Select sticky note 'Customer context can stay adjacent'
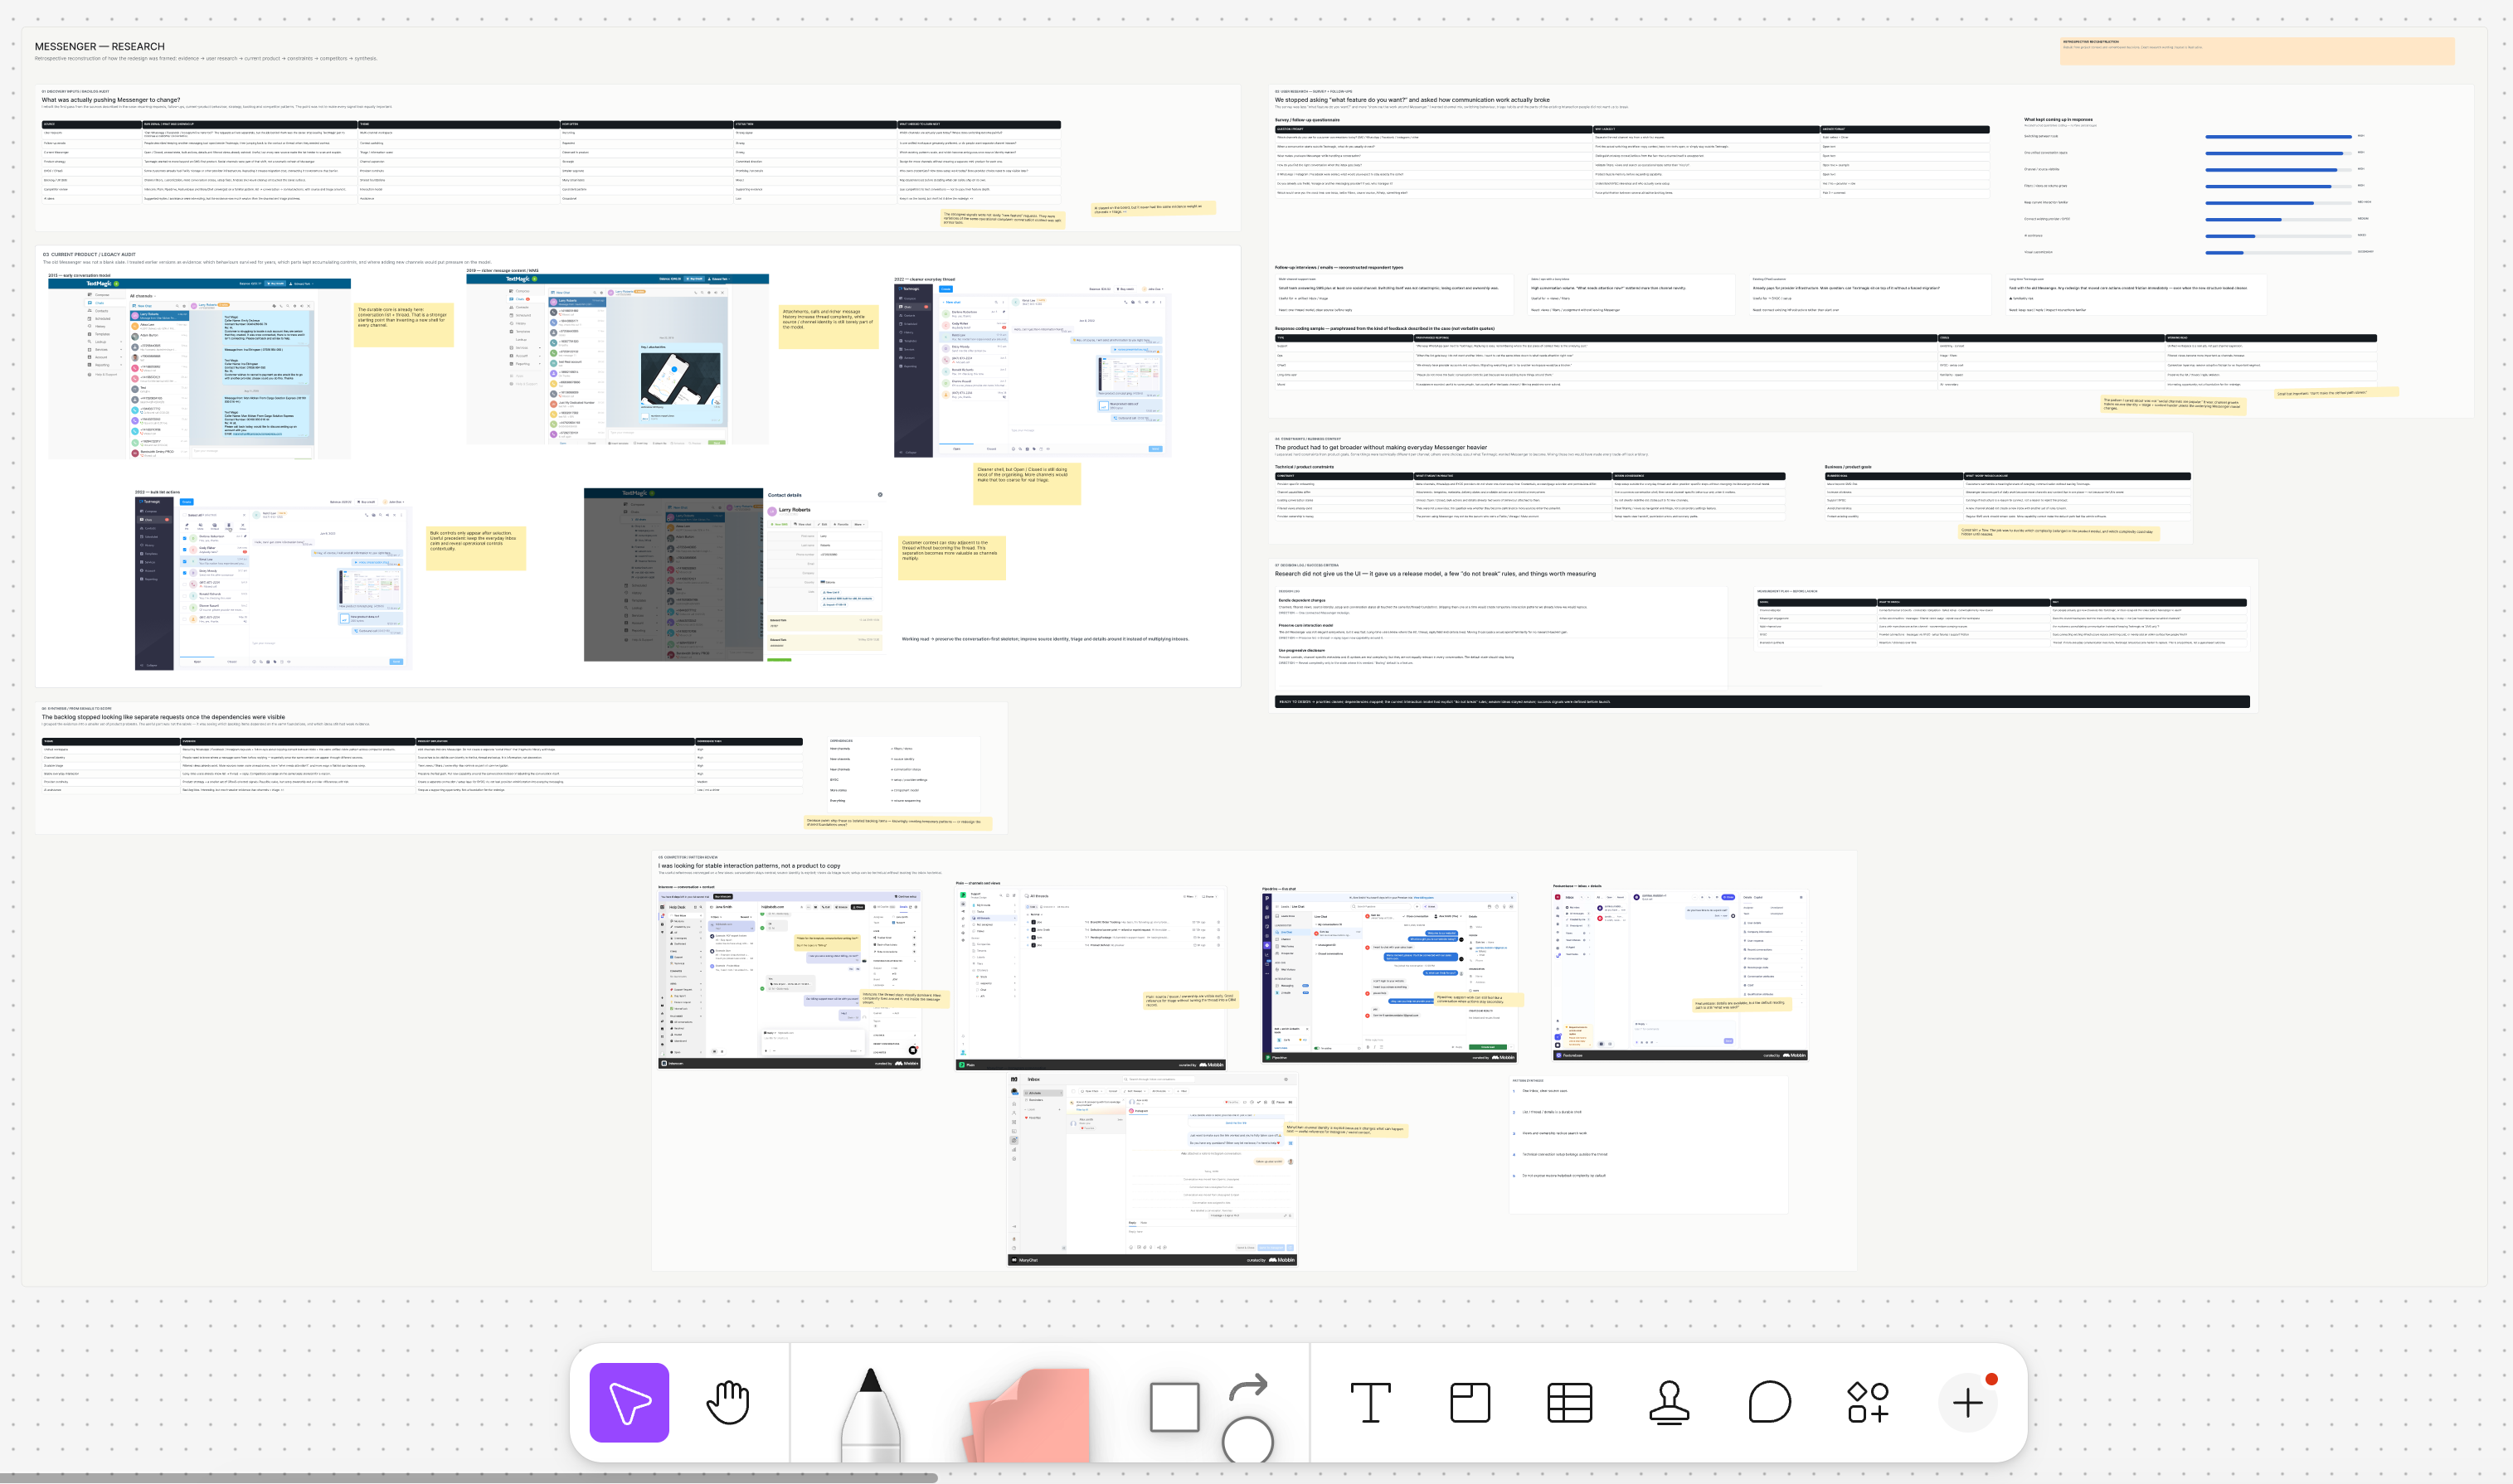Screen dimensions: 2513x1484 951,558
